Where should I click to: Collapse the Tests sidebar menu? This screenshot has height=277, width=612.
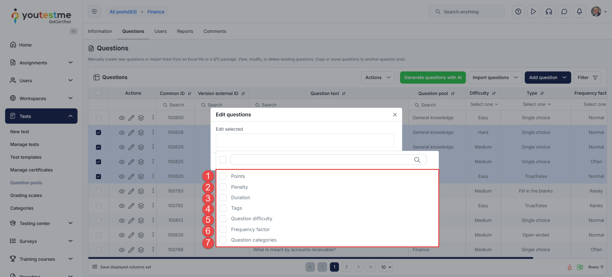[x=41, y=116]
